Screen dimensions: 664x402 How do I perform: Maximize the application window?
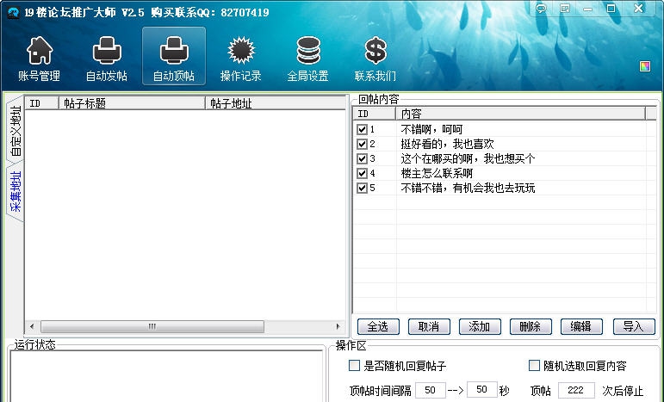pyautogui.click(x=611, y=9)
